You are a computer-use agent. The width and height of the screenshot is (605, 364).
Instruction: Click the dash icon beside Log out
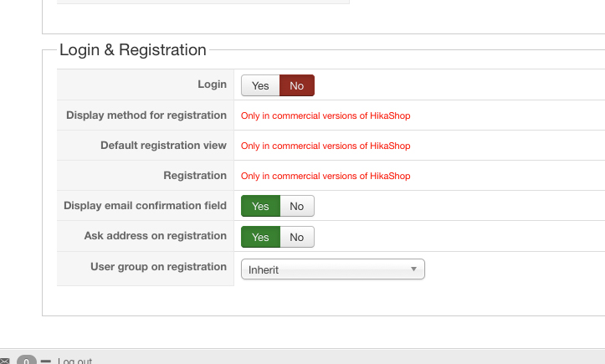click(45, 361)
